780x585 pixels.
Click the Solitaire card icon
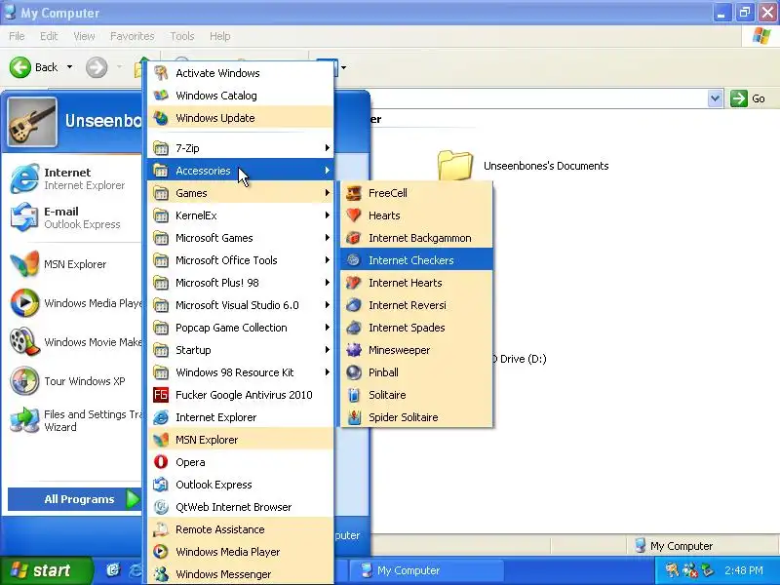354,395
